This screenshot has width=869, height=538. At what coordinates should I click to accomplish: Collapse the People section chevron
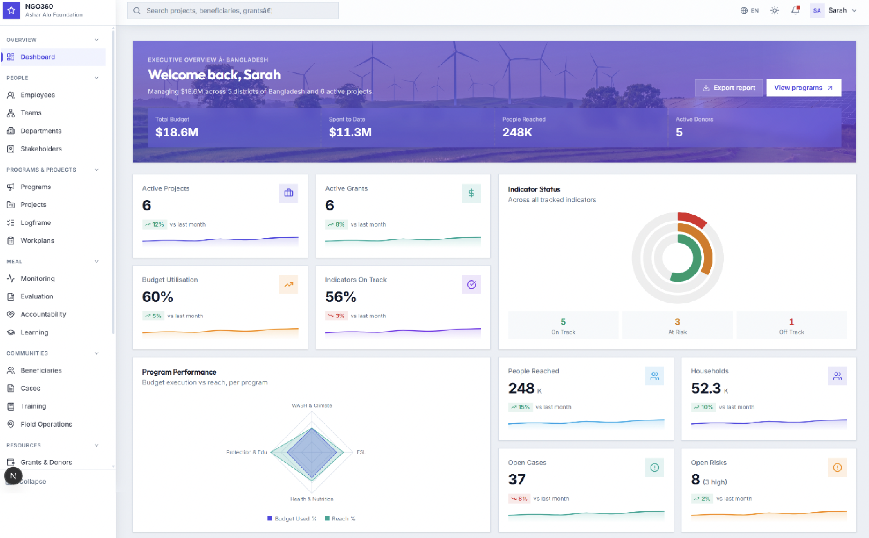point(97,78)
